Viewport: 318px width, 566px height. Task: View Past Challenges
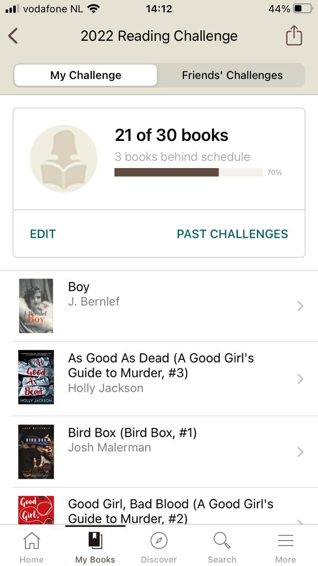click(x=232, y=234)
